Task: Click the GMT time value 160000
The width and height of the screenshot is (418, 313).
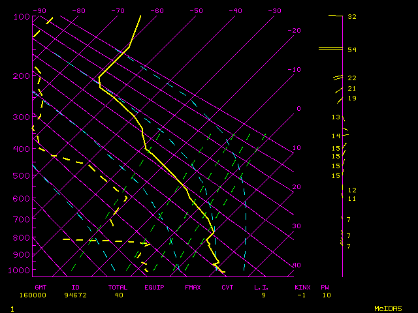Action: (x=46, y=295)
